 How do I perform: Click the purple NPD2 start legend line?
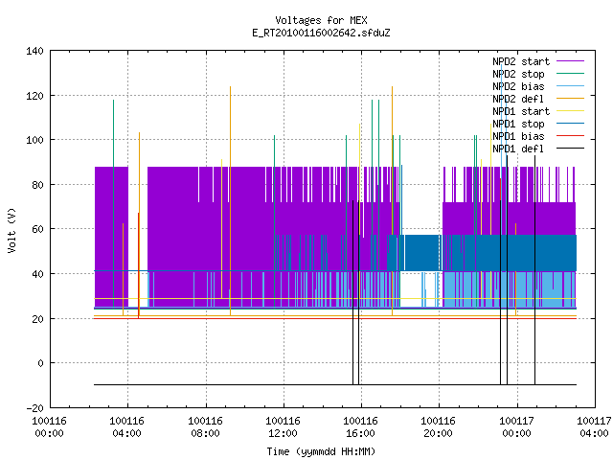[571, 61]
